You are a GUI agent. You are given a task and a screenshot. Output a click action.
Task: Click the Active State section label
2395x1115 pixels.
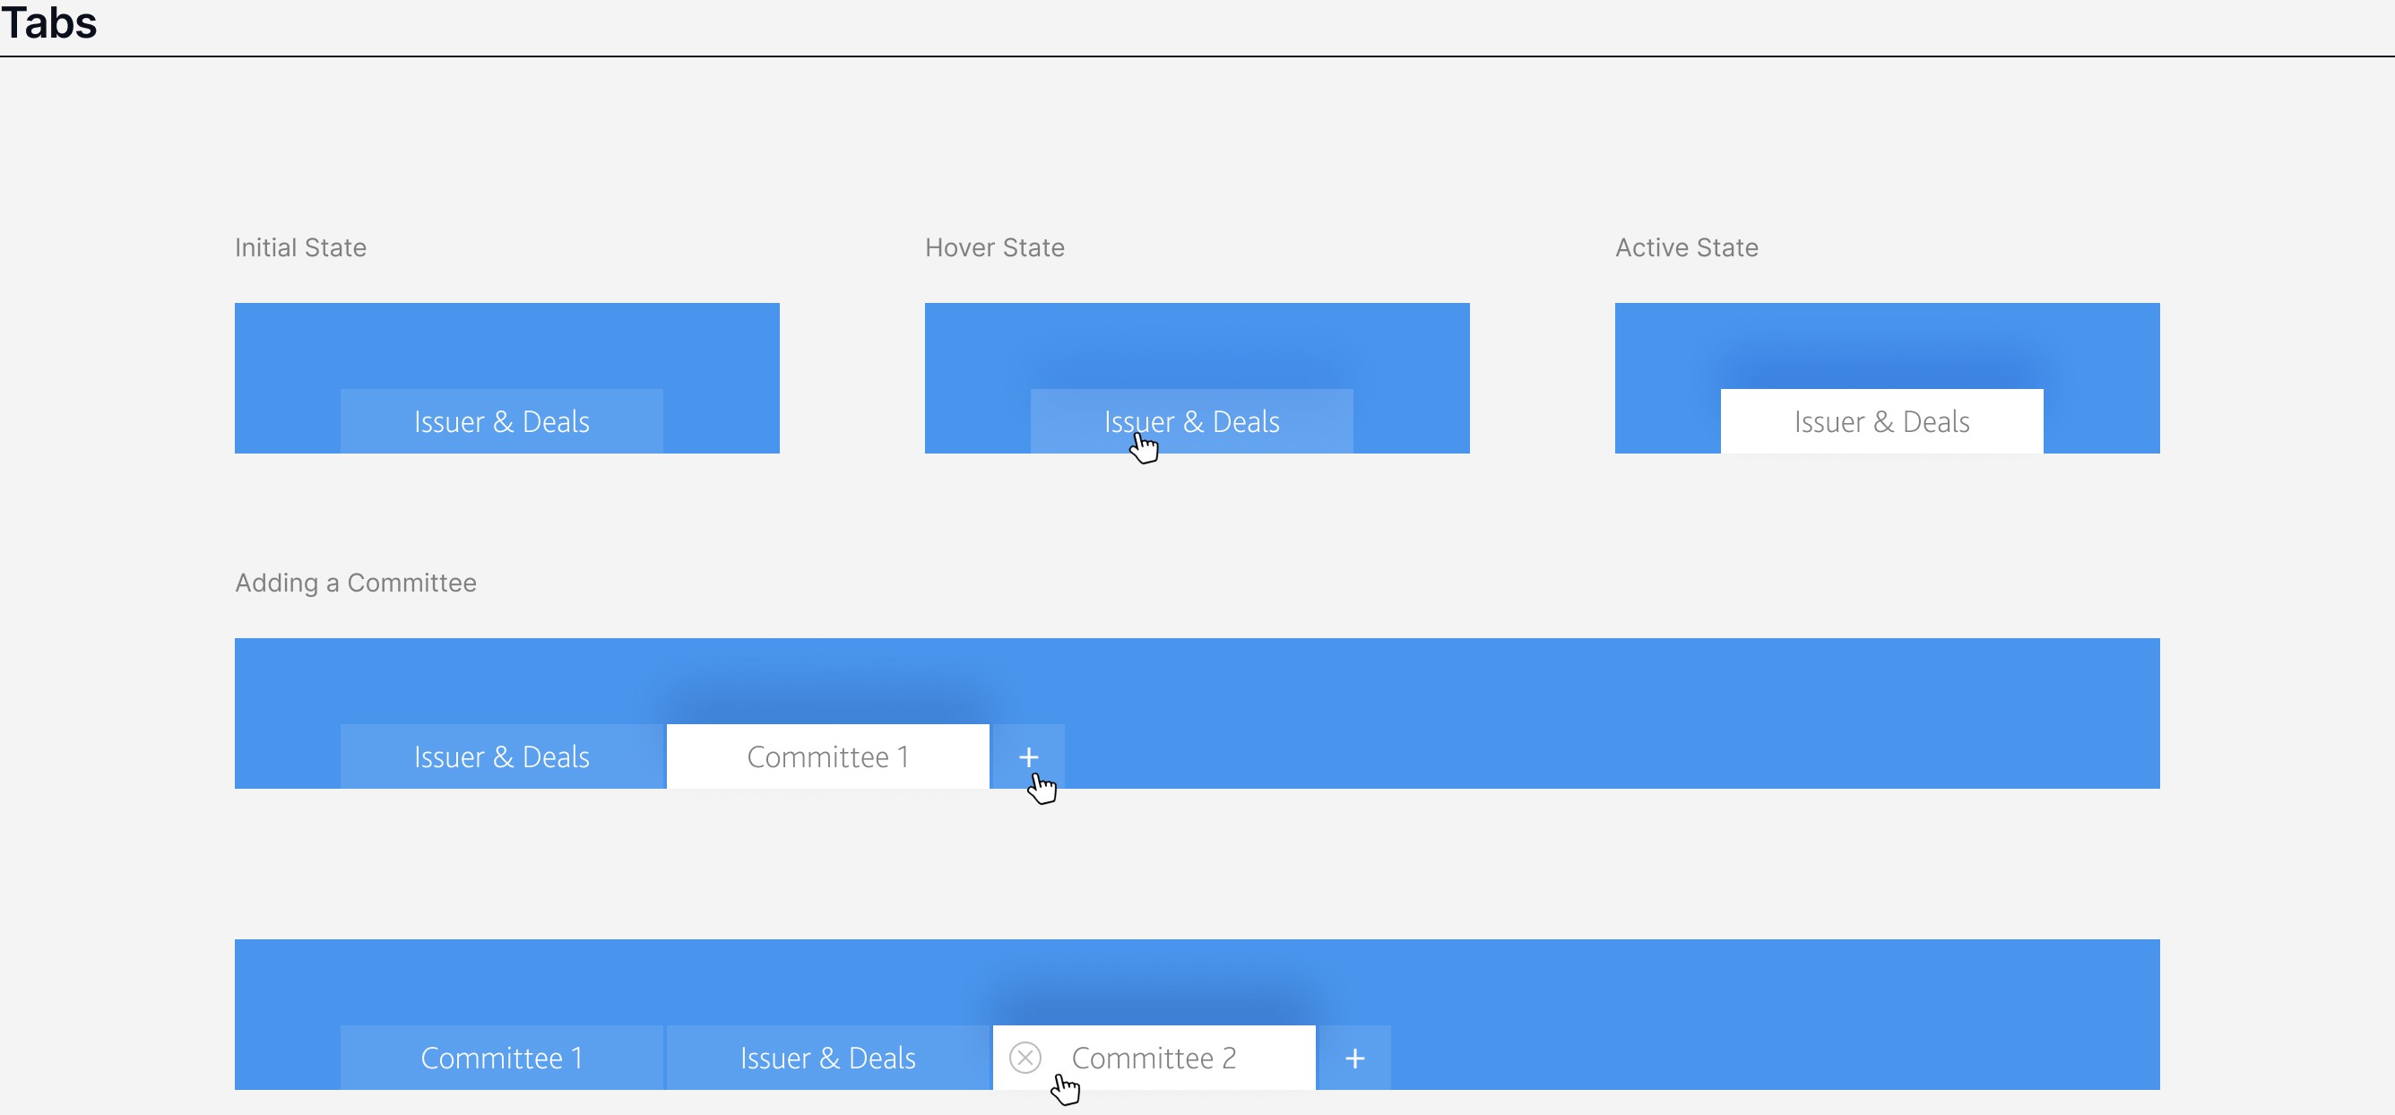click(x=1686, y=247)
